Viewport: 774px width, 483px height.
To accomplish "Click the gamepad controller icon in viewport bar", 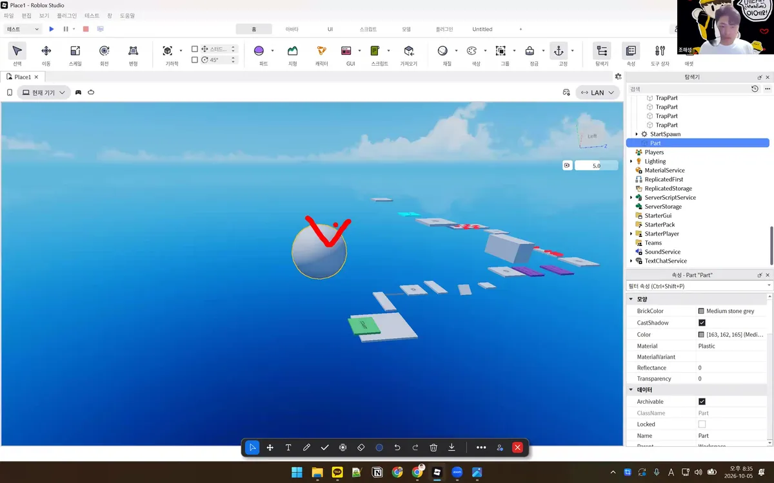I will tap(78, 92).
